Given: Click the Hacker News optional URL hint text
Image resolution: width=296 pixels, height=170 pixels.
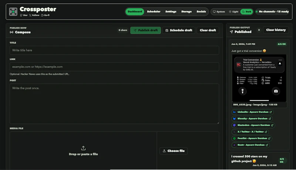Looking at the screenshot, I should 40,74.
